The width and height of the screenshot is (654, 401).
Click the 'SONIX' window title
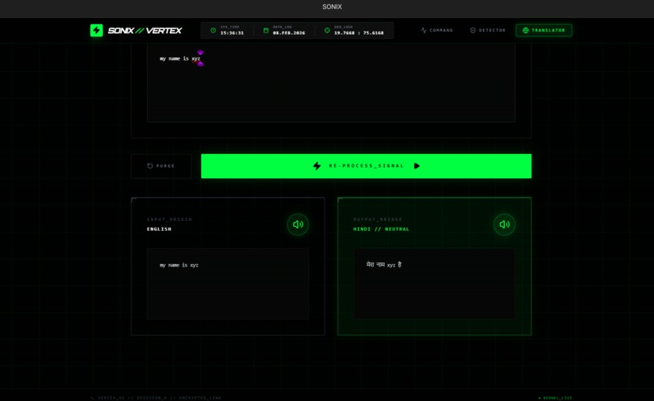(332, 6)
